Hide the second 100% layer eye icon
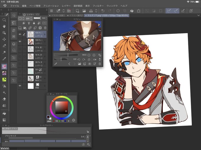Image resolution: width=201 pixels, height=150 pixels. (x=20, y=41)
